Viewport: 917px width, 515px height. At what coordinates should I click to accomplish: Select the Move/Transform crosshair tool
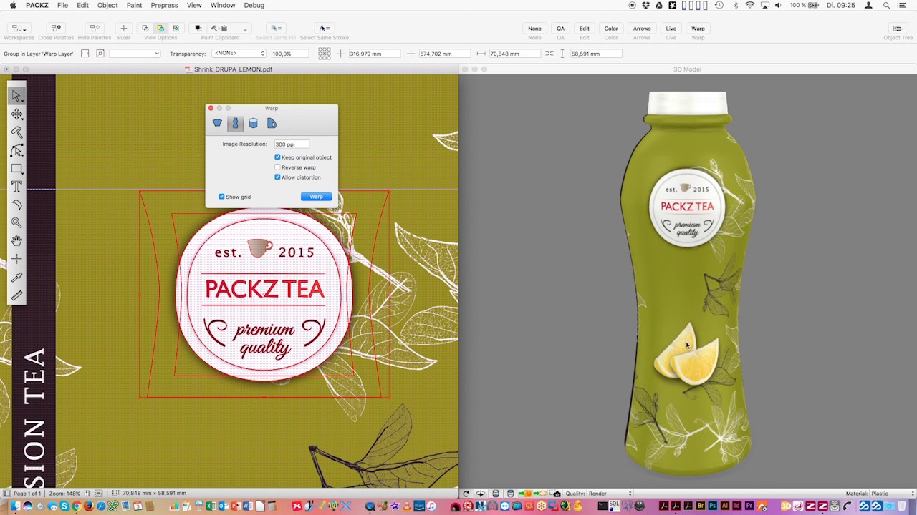point(16,114)
